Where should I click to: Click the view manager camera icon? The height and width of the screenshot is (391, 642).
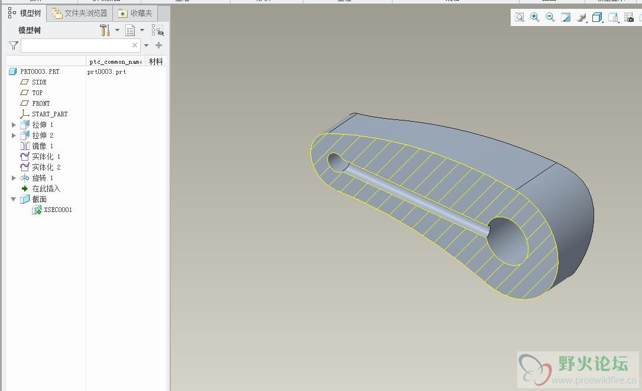(x=628, y=17)
